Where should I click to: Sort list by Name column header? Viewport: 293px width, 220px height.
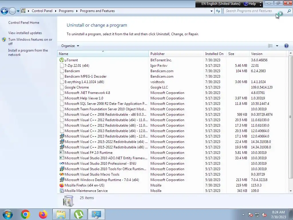(x=103, y=54)
